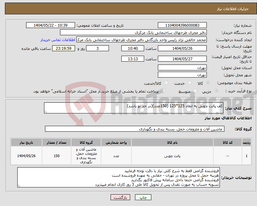This screenshot has width=257, height=206.
Task: Select the خدمت radio button
Action: click(x=189, y=83)
